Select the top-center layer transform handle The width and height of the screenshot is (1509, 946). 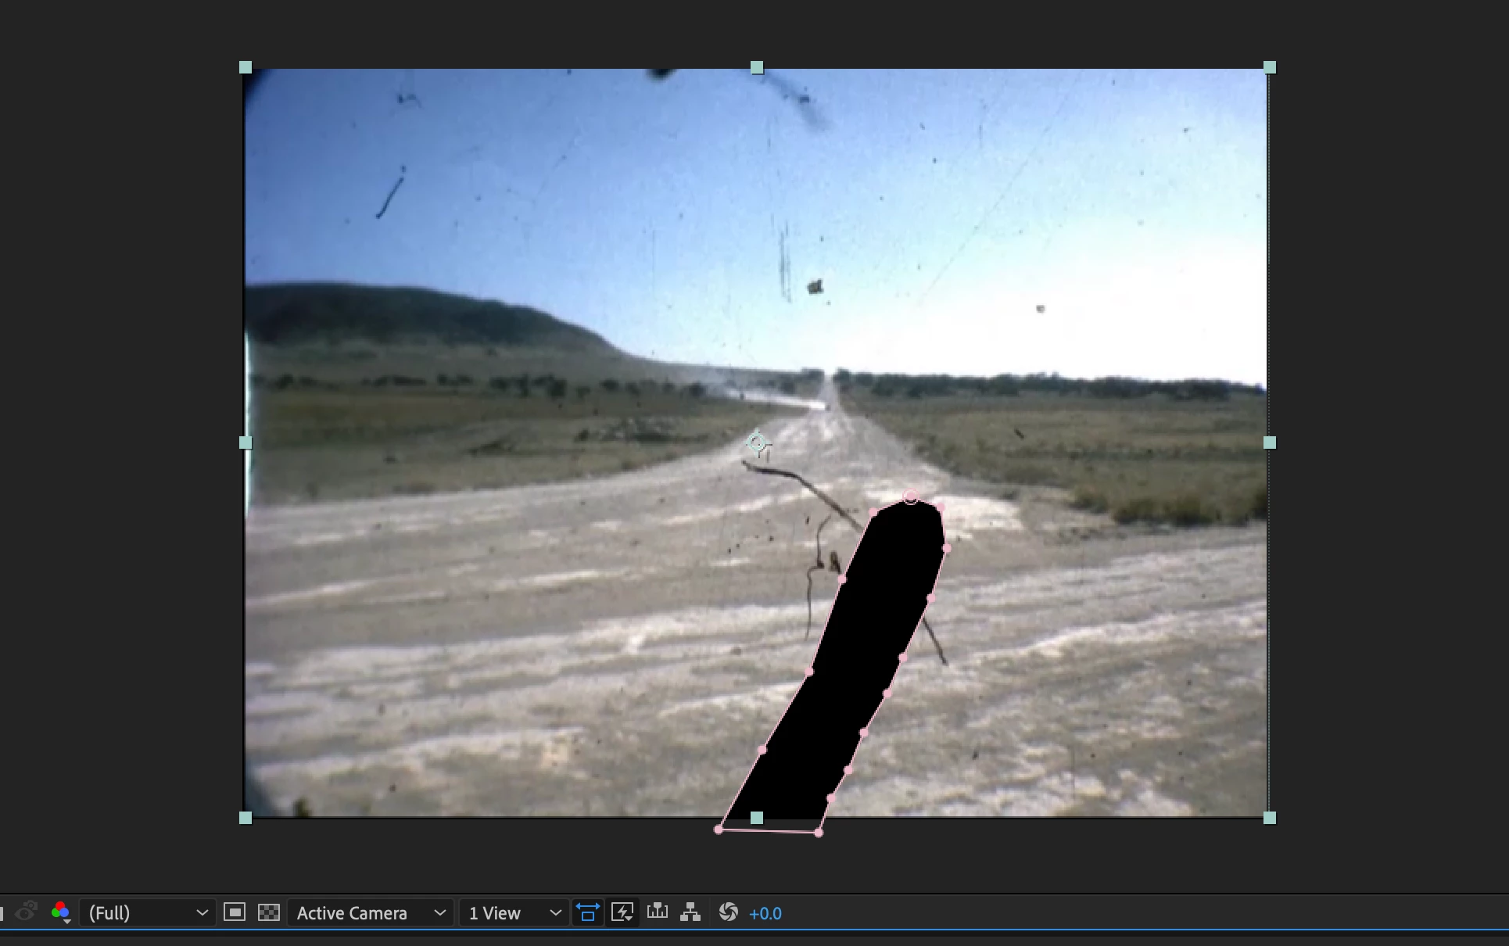tap(757, 68)
